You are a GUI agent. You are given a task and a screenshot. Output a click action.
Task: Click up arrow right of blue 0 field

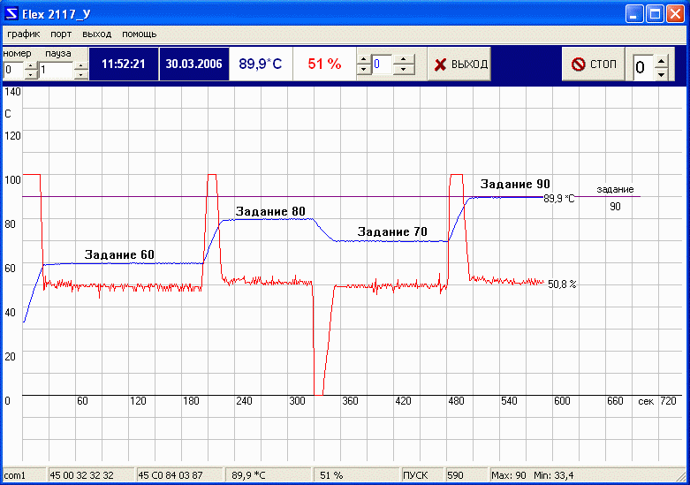pyautogui.click(x=404, y=59)
